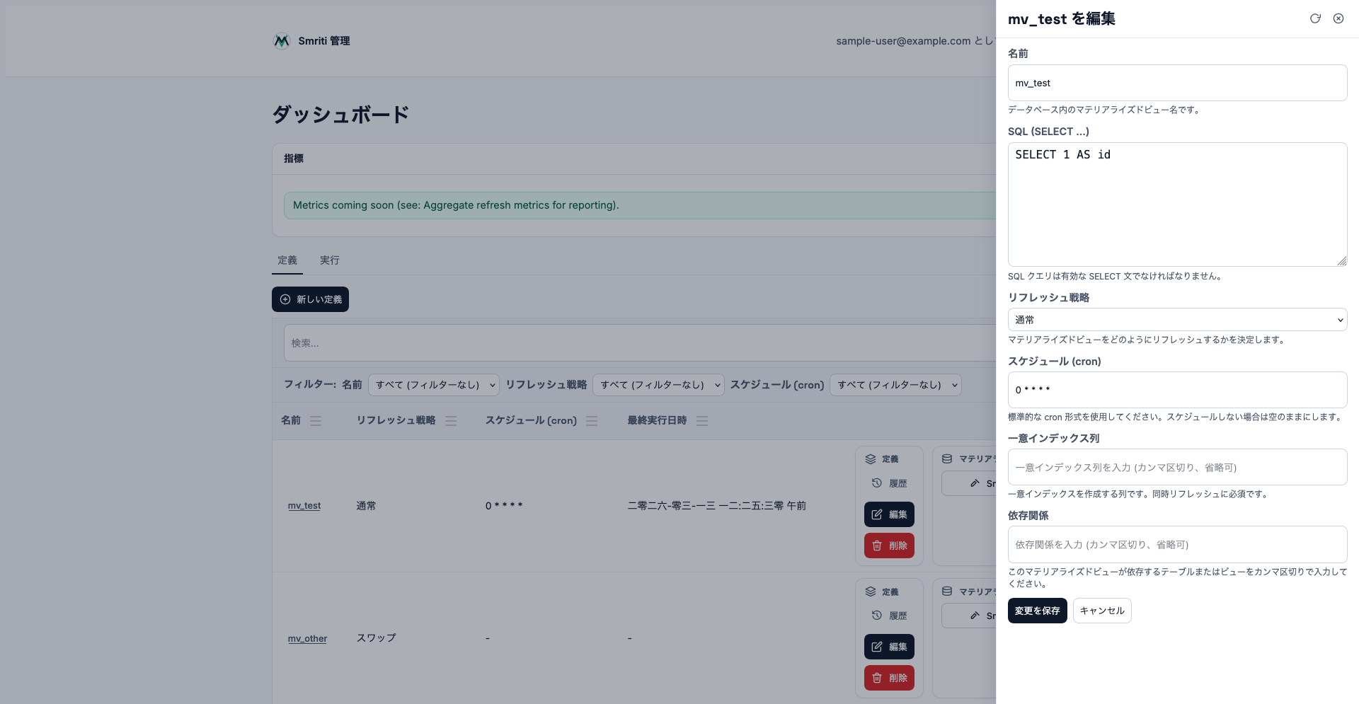This screenshot has width=1359, height=704.
Task: Click the Smriti logo icon
Action: [x=282, y=41]
